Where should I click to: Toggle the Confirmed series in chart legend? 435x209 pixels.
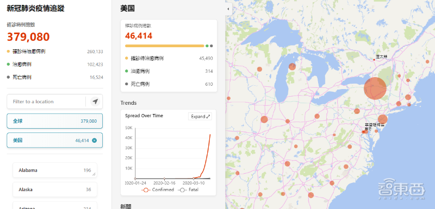point(158,190)
